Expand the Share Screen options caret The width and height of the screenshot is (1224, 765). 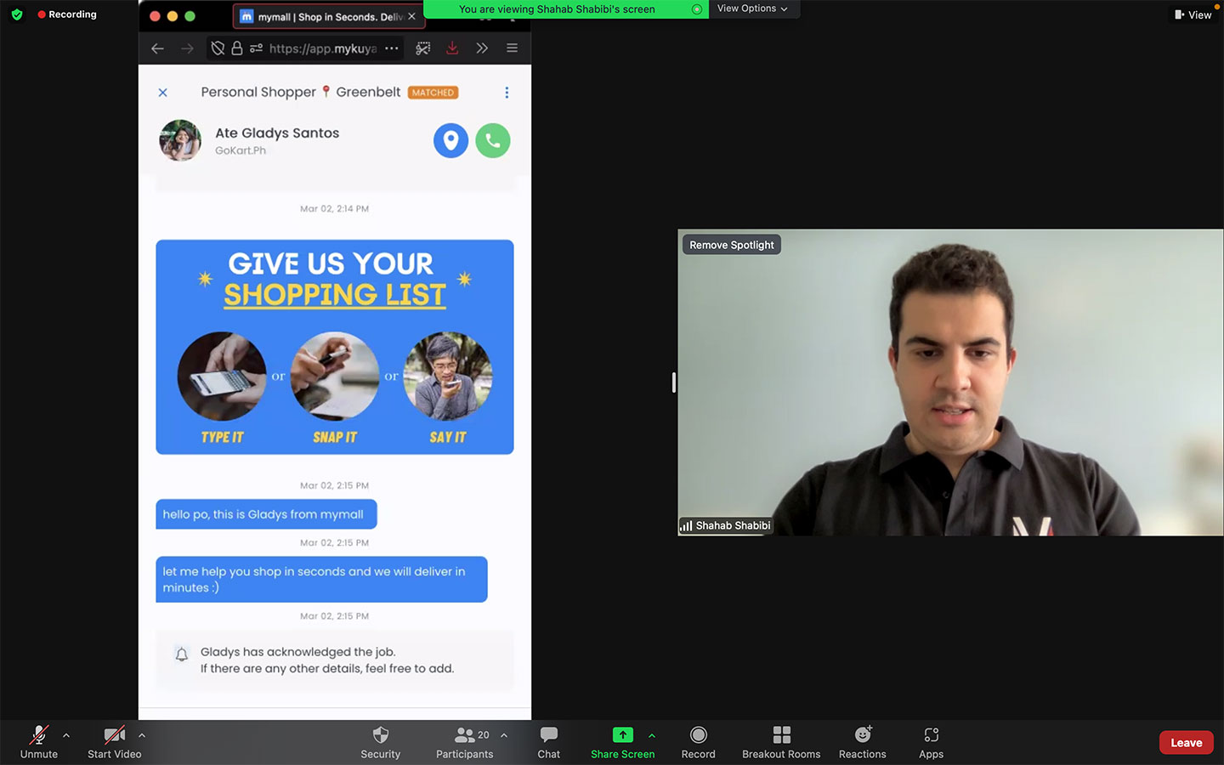pyautogui.click(x=652, y=735)
